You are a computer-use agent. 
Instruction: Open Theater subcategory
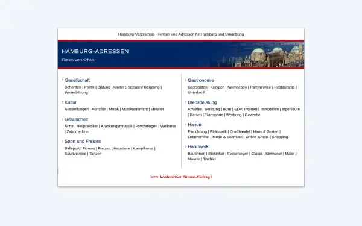(x=157, y=109)
